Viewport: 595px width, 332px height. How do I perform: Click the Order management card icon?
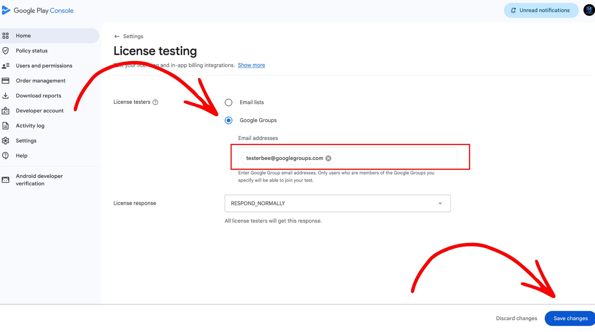coord(6,81)
